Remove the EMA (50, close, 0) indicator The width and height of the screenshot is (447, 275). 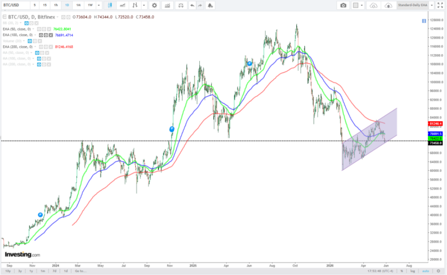49,29
